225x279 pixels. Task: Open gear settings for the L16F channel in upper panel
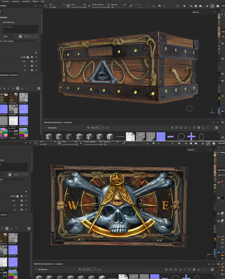32,61
